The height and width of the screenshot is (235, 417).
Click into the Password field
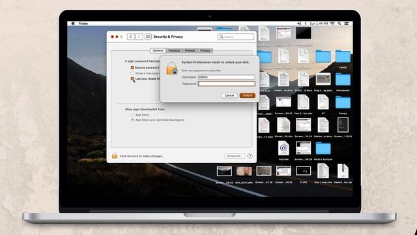pos(227,84)
